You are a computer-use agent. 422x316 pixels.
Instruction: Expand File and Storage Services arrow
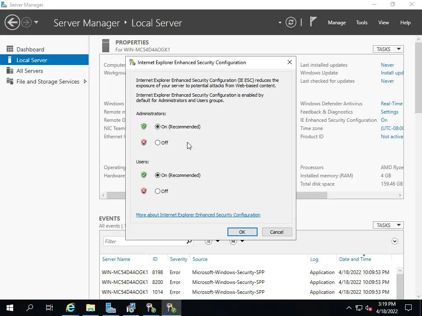(x=85, y=81)
